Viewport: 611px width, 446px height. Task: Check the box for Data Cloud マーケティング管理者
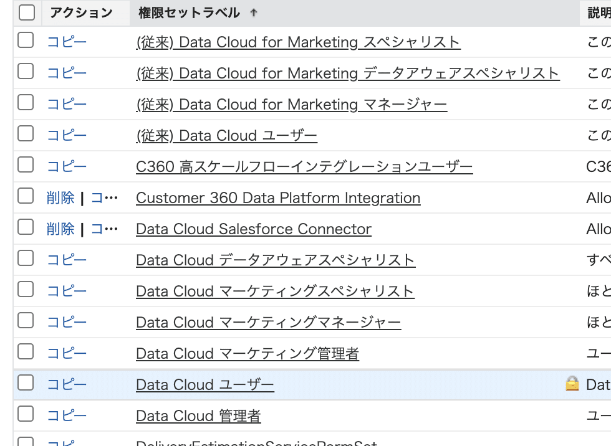26,351
